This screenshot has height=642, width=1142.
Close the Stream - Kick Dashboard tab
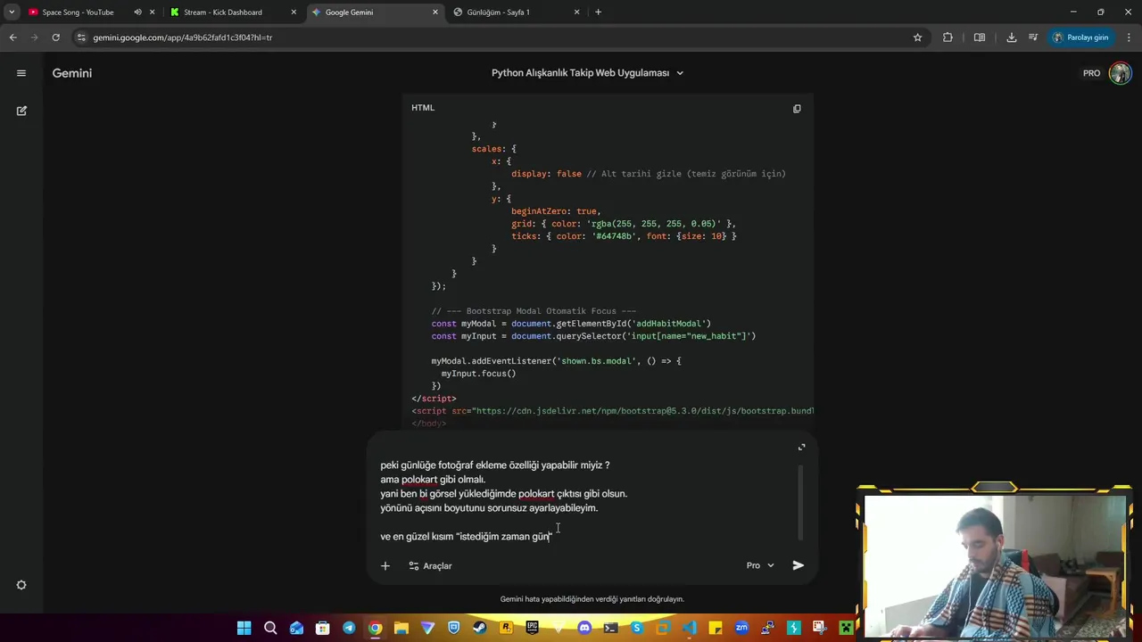[294, 12]
